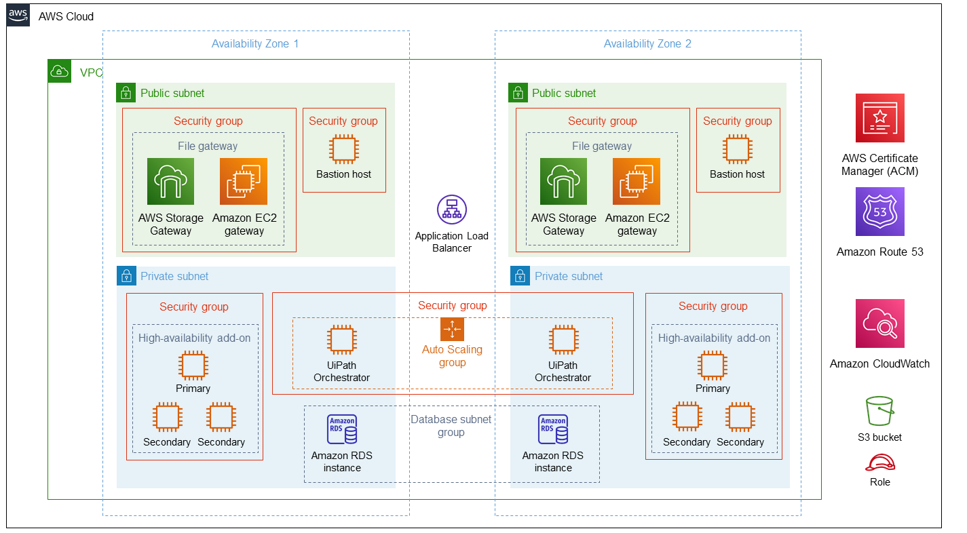Click the AZ2 private subnet lock icon
The image size is (967, 533).
520,276
